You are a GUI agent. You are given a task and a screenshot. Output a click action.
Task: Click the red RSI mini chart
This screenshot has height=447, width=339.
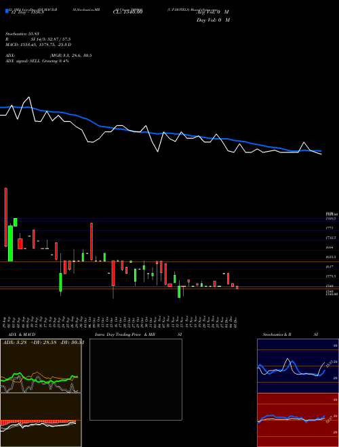tap(298, 420)
